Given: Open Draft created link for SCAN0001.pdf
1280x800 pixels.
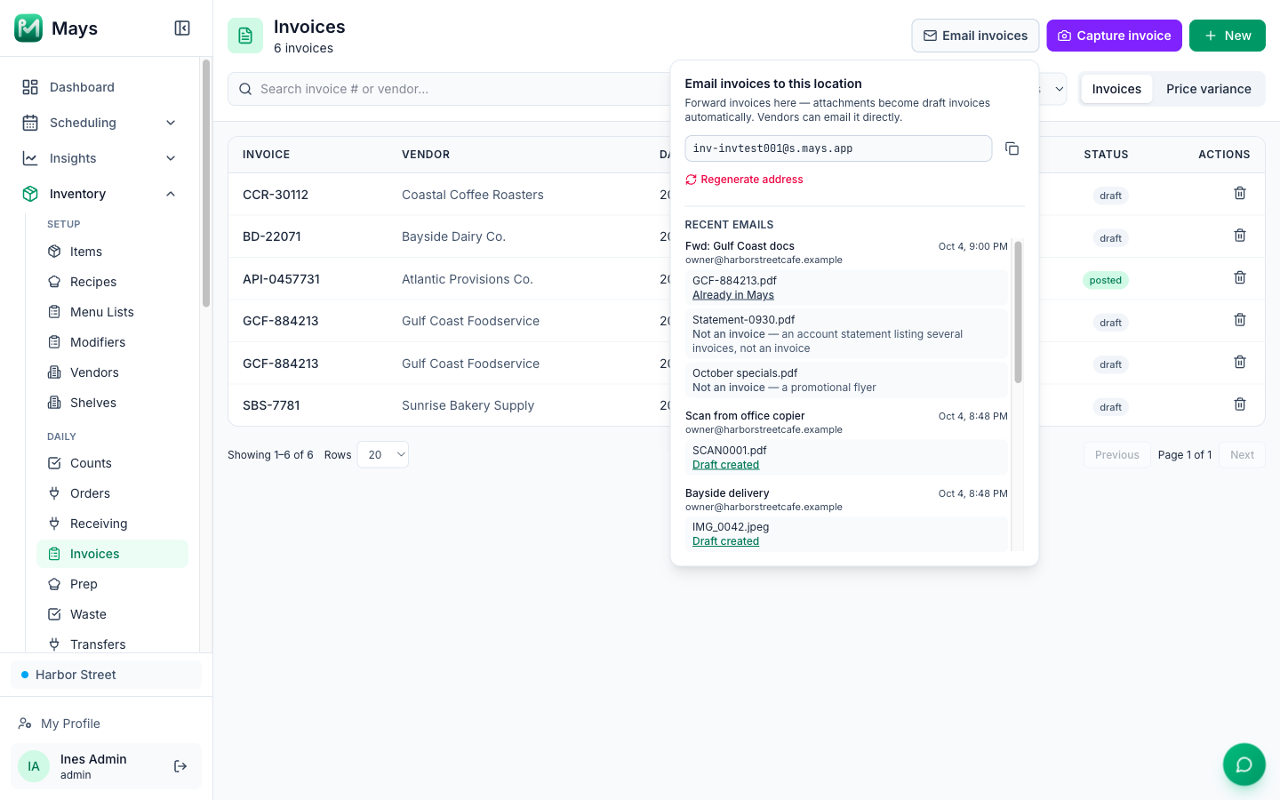Looking at the screenshot, I should coord(725,465).
